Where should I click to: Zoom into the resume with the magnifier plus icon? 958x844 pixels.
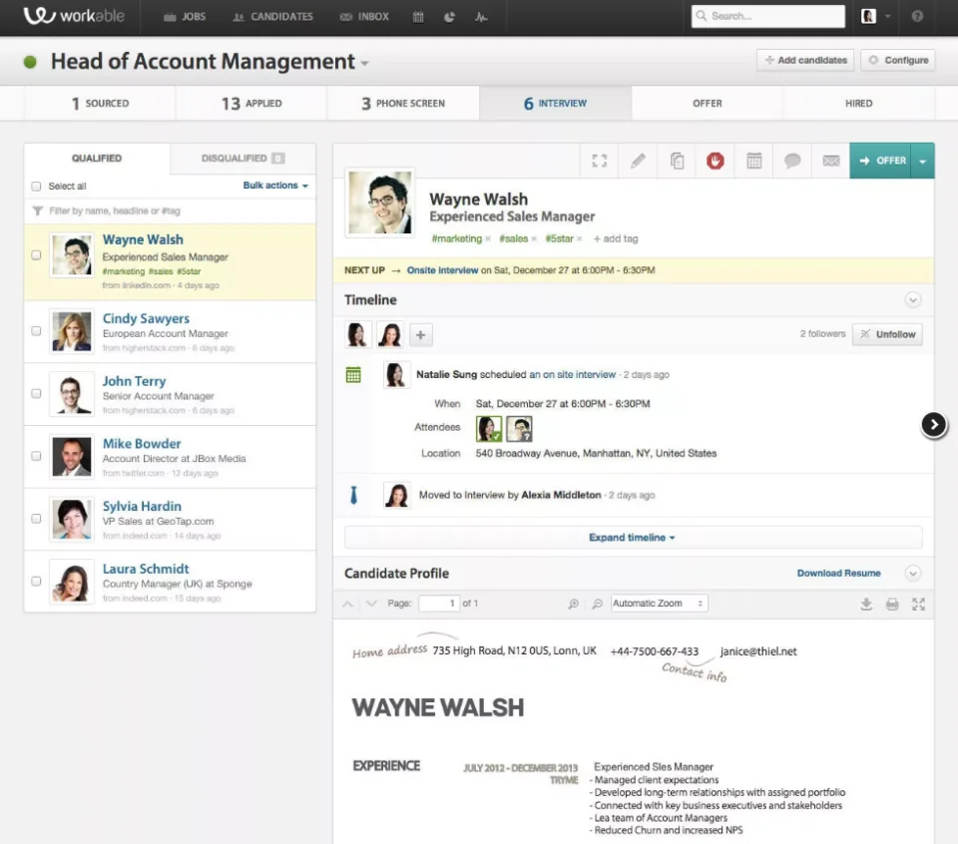coord(573,604)
